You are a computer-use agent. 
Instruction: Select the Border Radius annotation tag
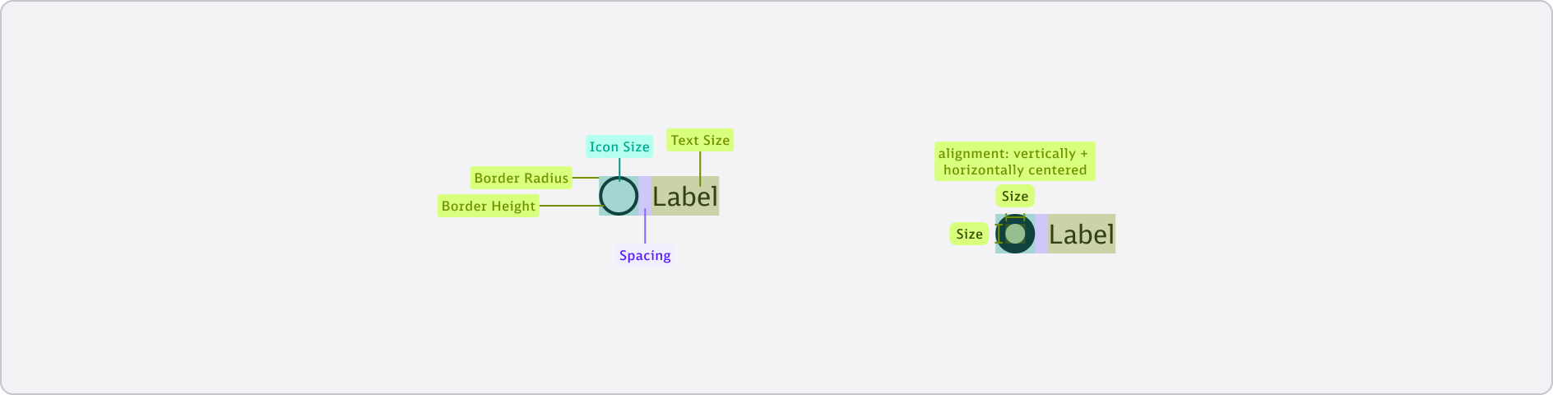point(521,178)
